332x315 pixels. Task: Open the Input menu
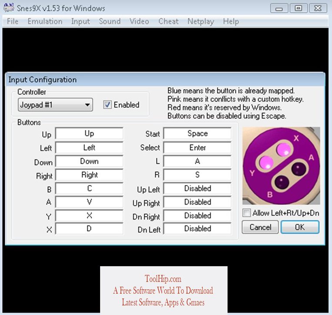point(80,21)
